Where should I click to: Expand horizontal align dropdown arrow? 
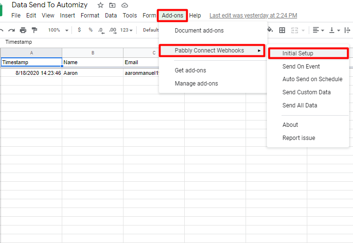(322, 30)
